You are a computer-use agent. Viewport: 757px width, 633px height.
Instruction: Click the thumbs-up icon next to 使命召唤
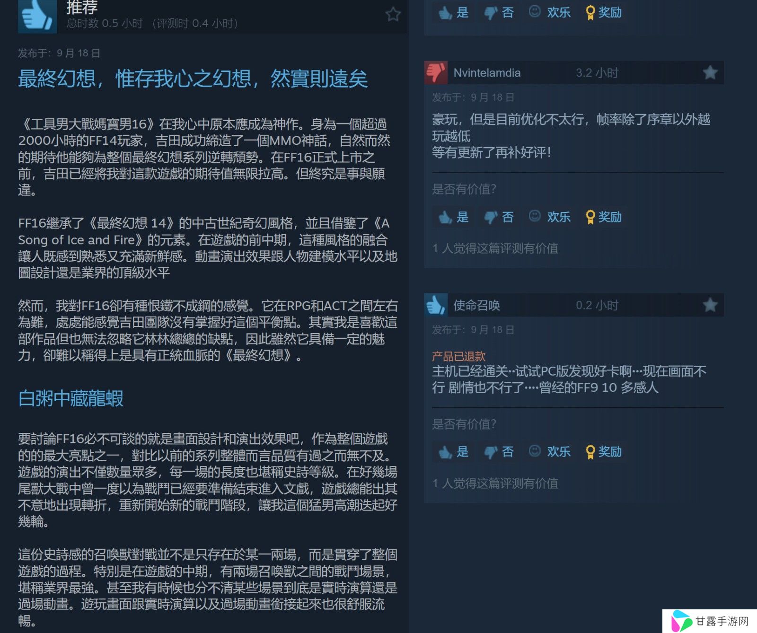pos(436,305)
